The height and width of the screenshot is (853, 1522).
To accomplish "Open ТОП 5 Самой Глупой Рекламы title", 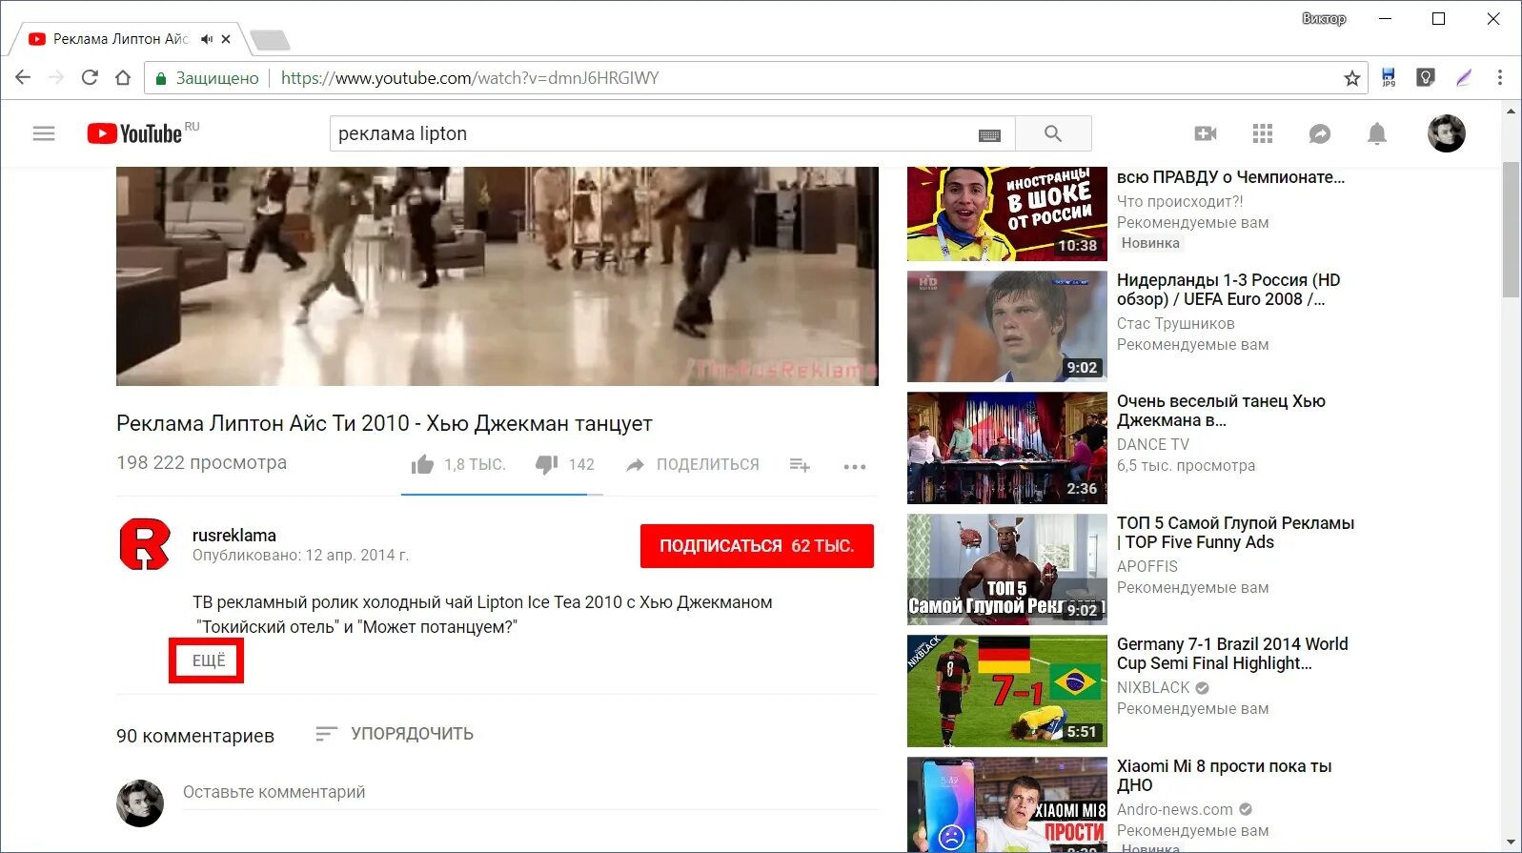I will [x=1235, y=532].
